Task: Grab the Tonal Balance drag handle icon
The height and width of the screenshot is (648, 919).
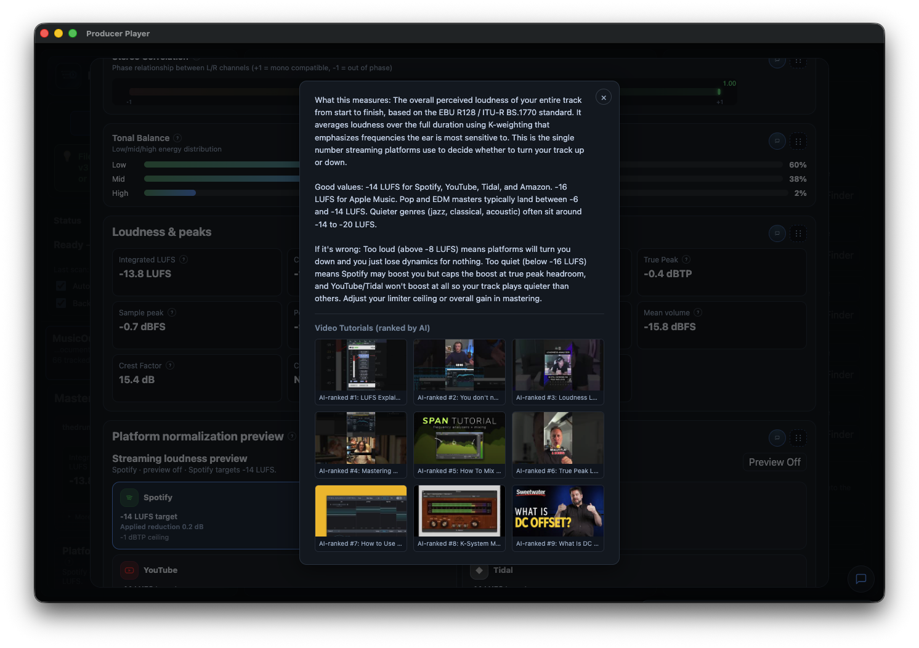Action: [798, 141]
